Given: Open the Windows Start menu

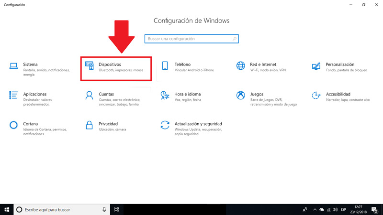Looking at the screenshot, I should pos(7,210).
